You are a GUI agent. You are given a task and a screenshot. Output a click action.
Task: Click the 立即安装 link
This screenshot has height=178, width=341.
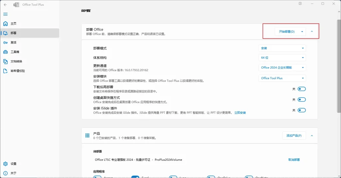240,113
